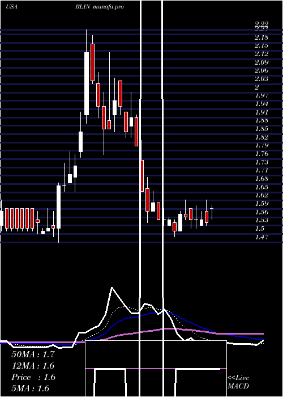Click the 5MA : 1.6 readout

[x=31, y=388]
